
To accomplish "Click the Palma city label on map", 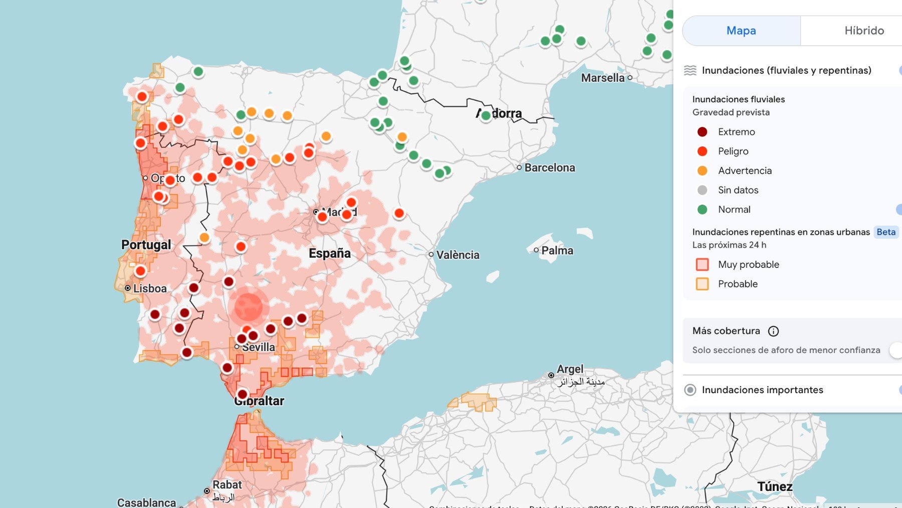I will [557, 250].
